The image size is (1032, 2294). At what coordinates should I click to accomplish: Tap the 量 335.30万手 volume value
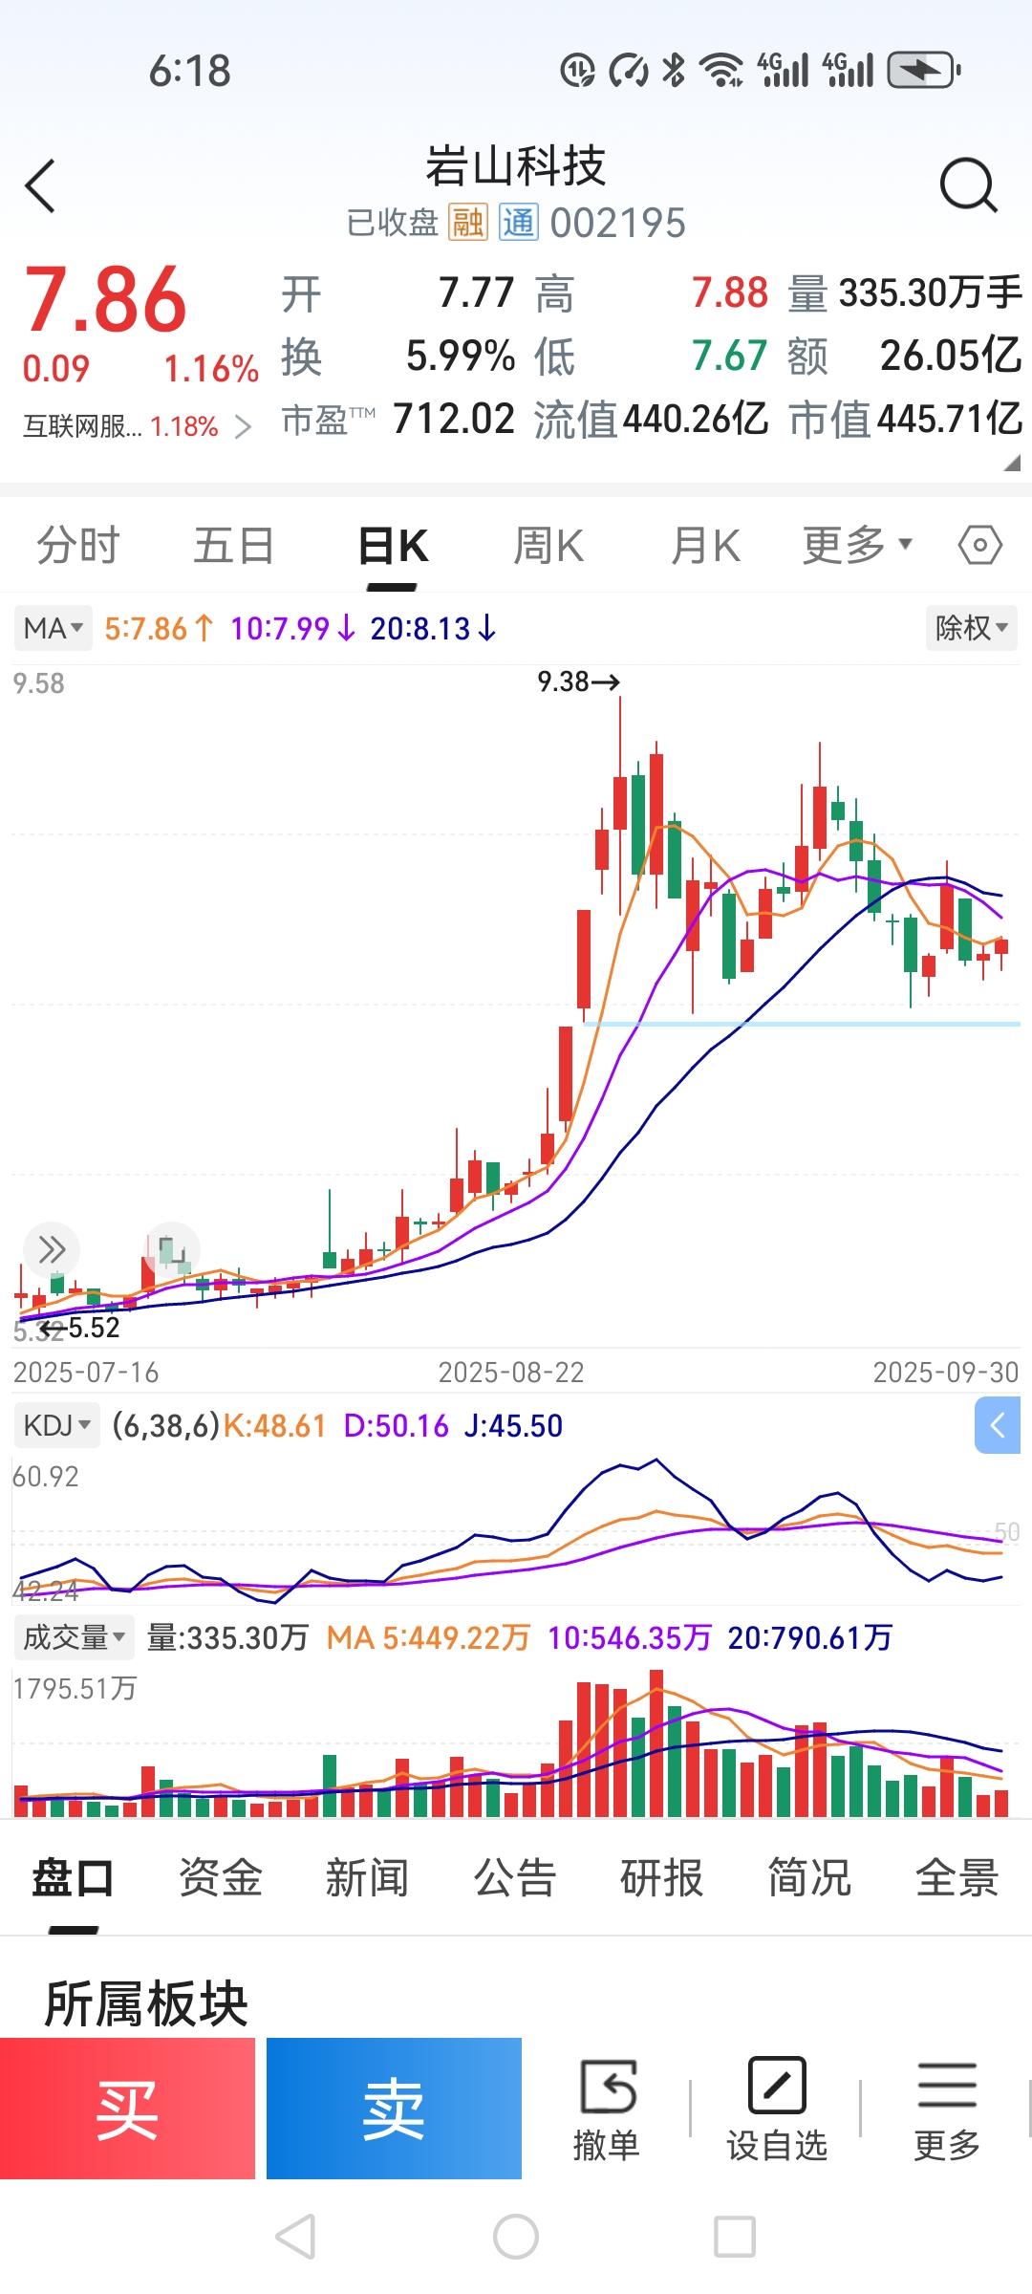pos(931,292)
